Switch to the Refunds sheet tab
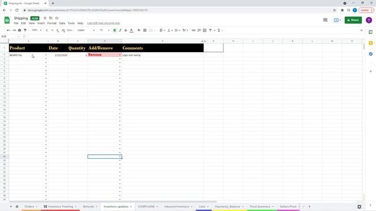Screen dimensions: 376x211 (x=90, y=206)
